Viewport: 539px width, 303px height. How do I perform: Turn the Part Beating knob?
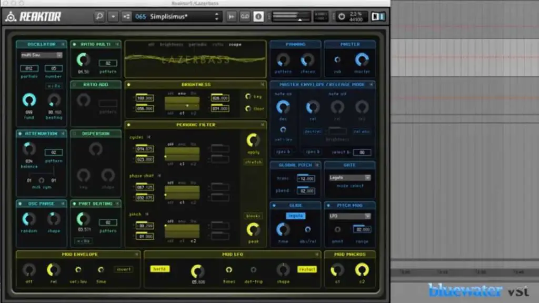click(83, 219)
